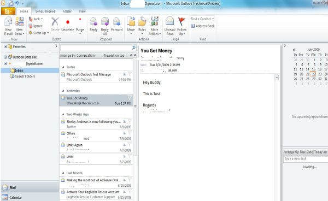Open Making the most out of AdSense email

coord(96,182)
